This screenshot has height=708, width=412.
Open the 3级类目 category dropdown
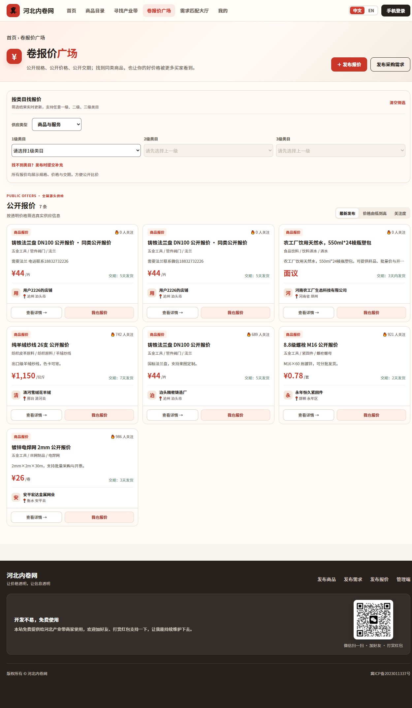click(x=341, y=151)
